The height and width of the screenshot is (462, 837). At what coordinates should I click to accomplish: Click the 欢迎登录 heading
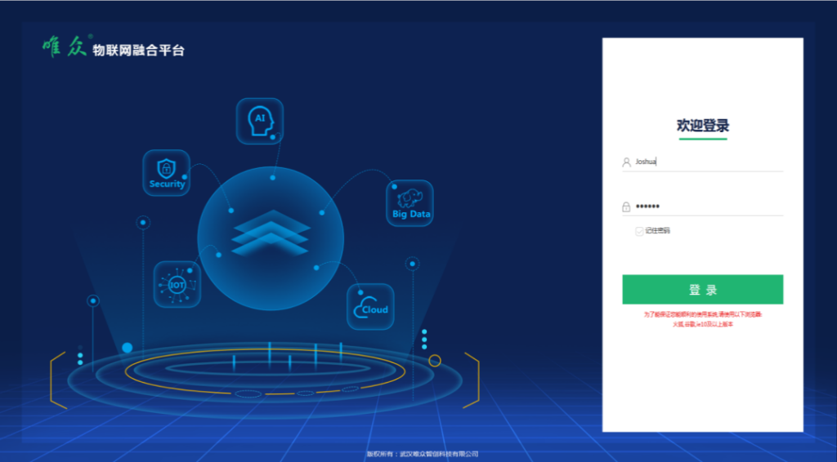coord(702,125)
